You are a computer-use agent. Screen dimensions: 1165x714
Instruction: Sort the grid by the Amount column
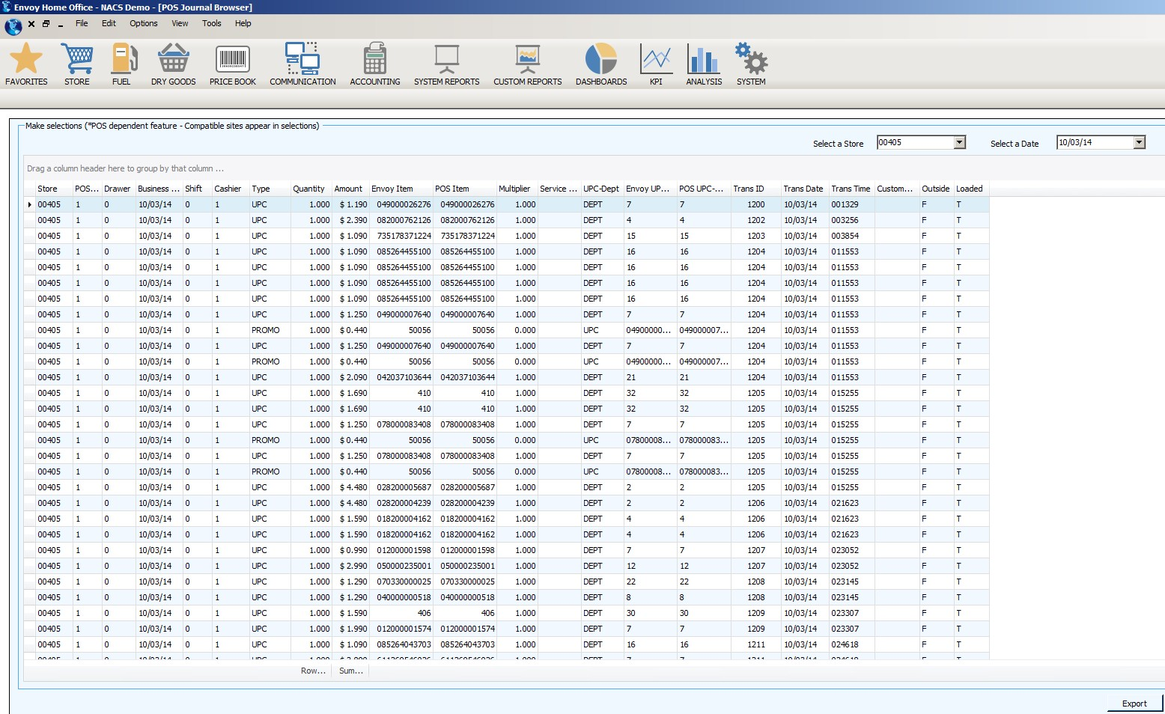348,189
